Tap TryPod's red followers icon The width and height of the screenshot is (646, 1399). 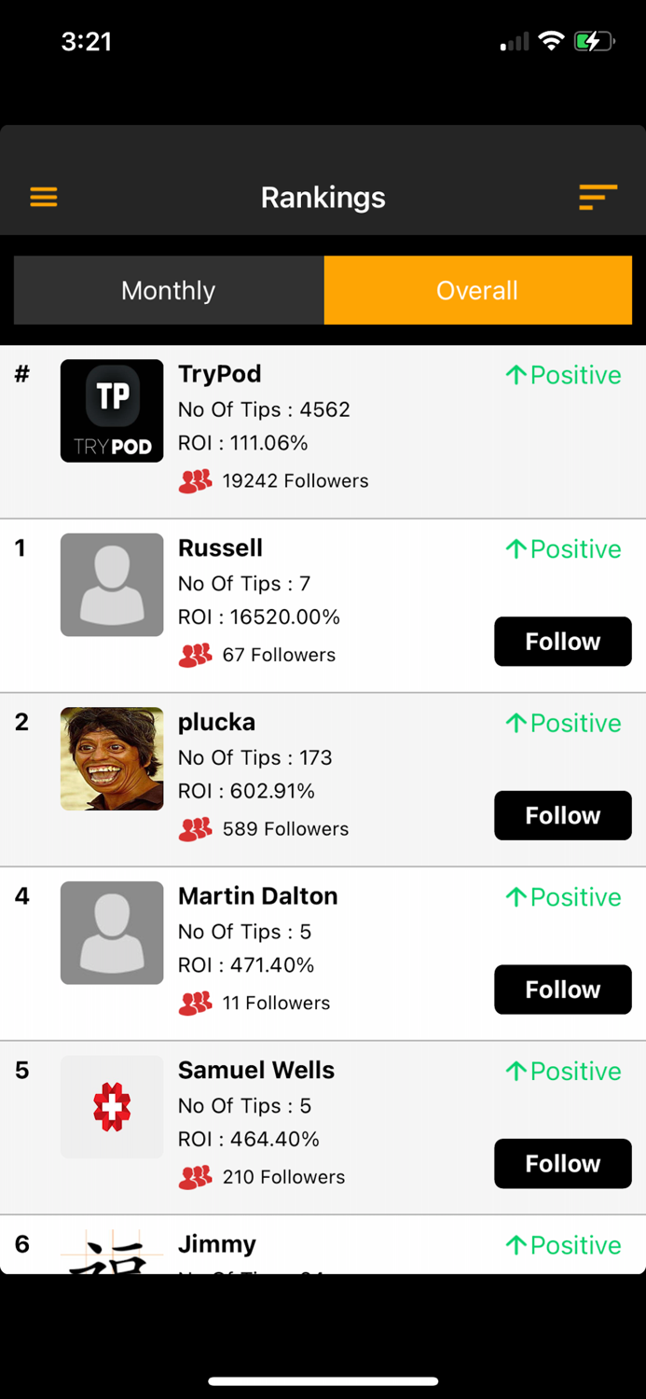[195, 481]
